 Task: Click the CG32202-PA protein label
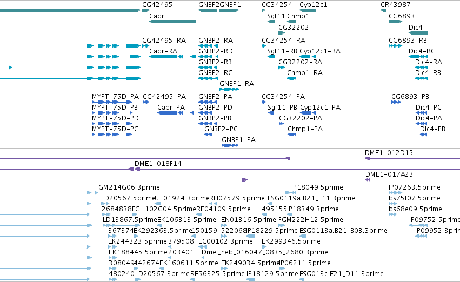301,118
